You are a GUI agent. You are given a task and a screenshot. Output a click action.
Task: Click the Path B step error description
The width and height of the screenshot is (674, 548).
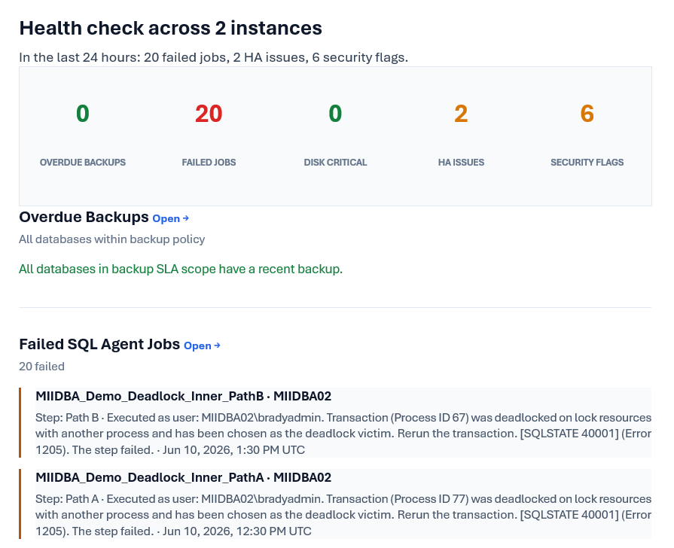(x=343, y=434)
